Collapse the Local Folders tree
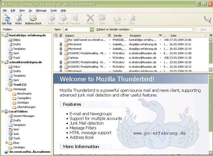The height and width of the screenshot is (156, 213). [x=3, y=112]
